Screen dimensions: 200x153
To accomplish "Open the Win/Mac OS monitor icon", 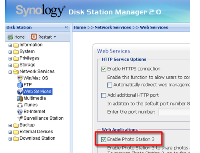I will (20, 78).
